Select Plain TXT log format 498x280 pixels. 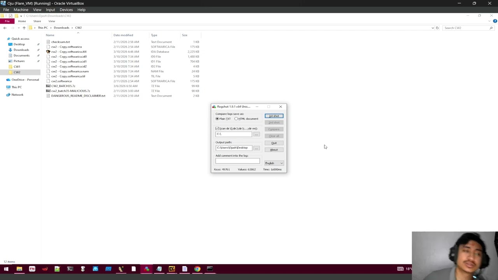223,119
